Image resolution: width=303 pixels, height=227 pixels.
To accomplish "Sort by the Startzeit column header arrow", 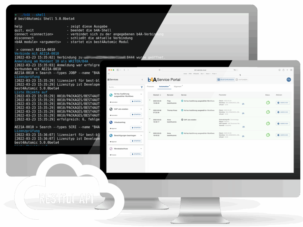I will point(160,95).
